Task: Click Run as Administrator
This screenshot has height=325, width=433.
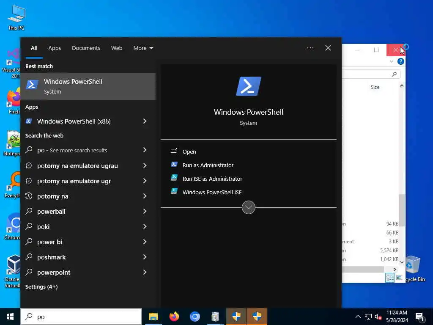Action: pos(208,165)
